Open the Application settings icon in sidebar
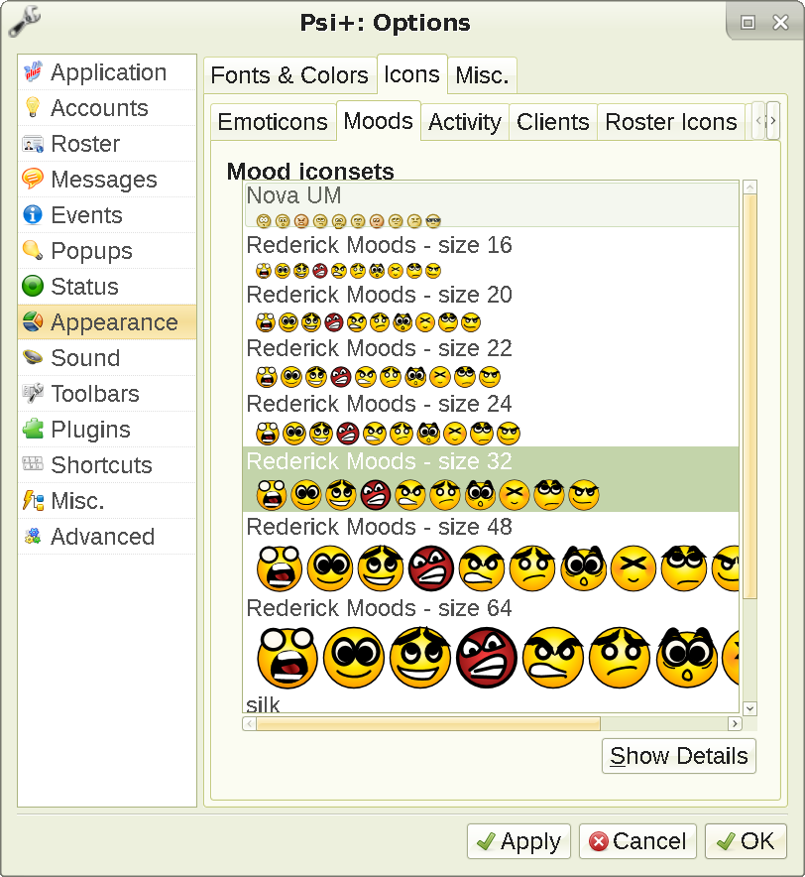The height and width of the screenshot is (877, 805). pos(32,71)
